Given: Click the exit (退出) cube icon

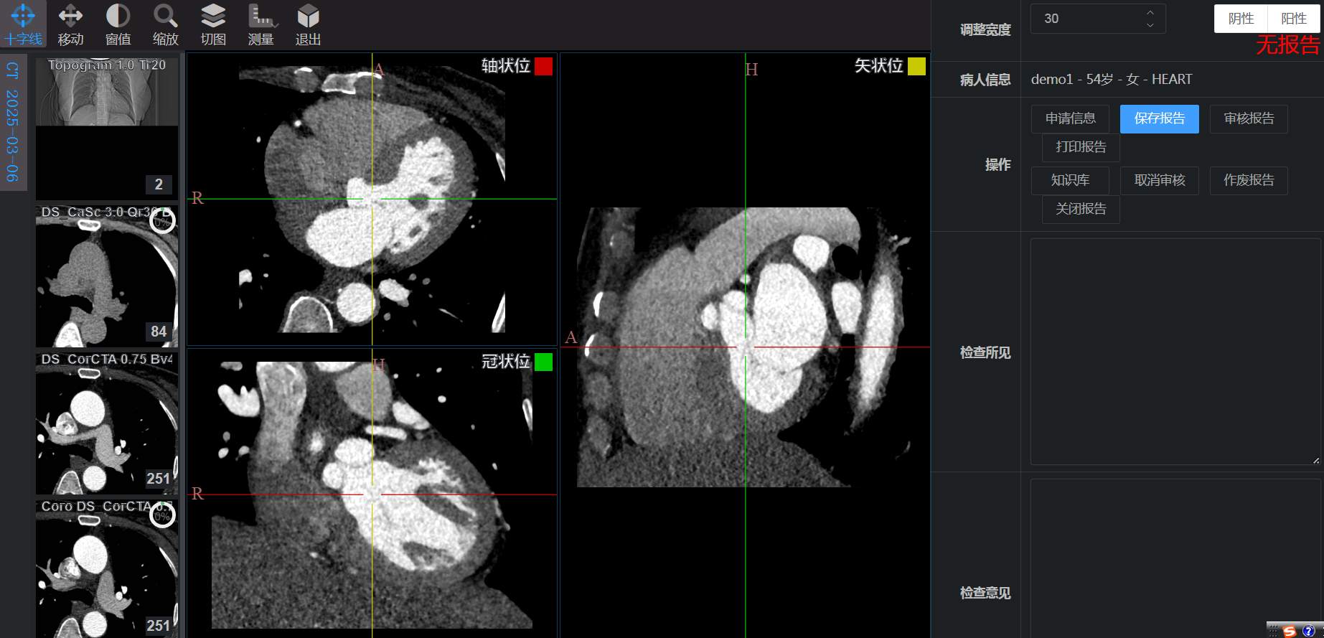Looking at the screenshot, I should (x=308, y=24).
